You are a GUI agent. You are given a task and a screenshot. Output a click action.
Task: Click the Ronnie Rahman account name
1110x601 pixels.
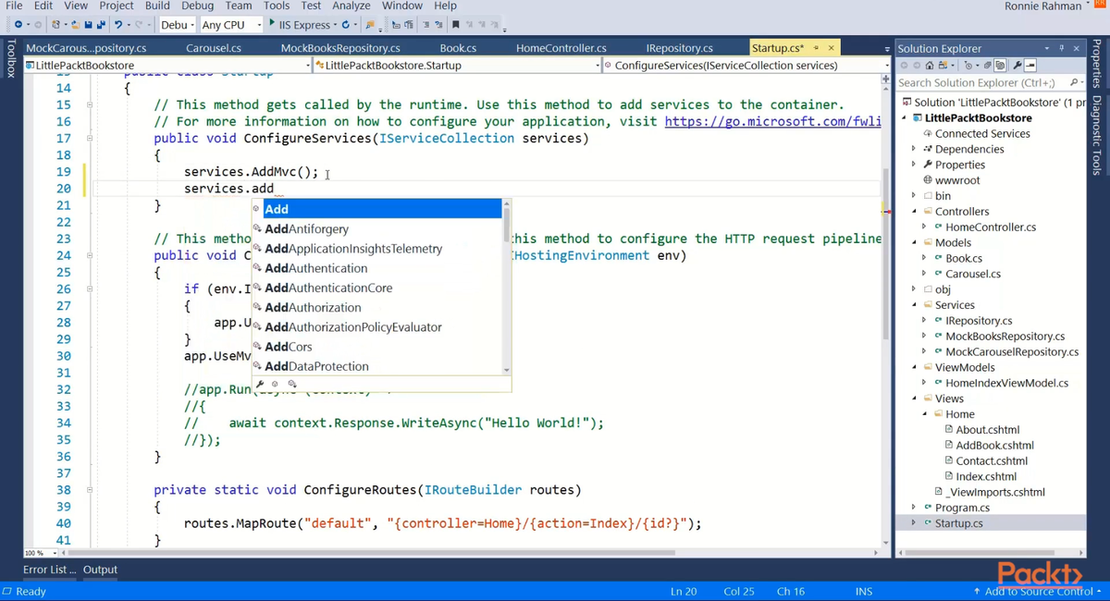pyautogui.click(x=1042, y=6)
